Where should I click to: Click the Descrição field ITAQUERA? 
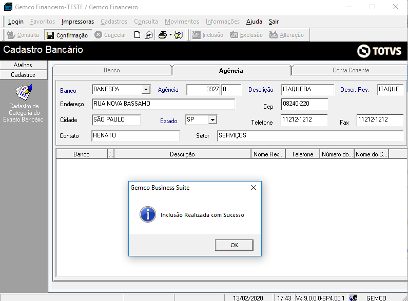pos(307,89)
